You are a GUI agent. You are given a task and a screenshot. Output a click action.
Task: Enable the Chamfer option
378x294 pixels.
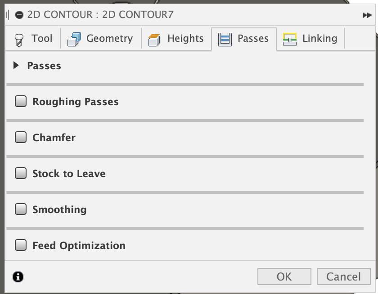point(20,138)
